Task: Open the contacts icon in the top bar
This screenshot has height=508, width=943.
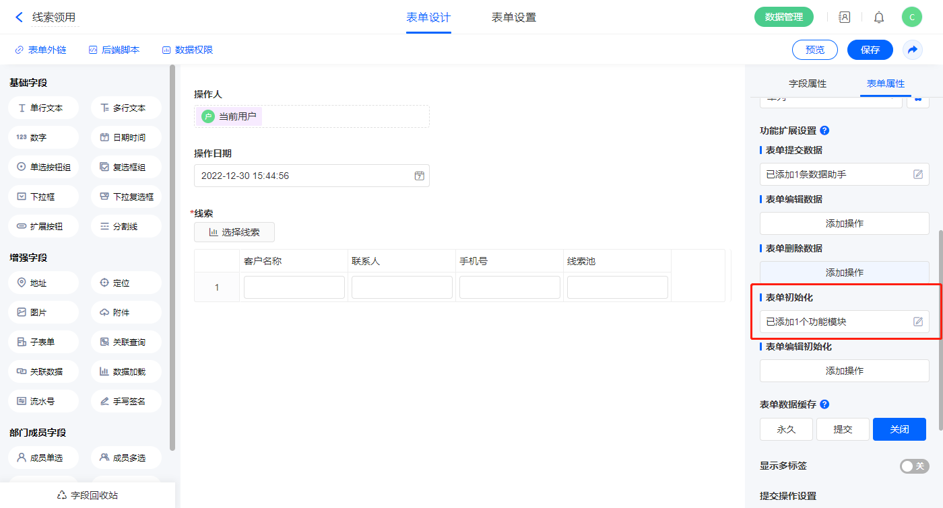Action: click(x=844, y=17)
